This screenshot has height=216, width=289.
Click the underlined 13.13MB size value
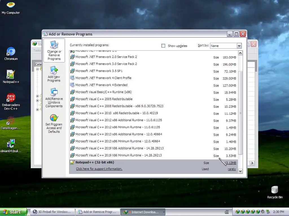coord(230,163)
